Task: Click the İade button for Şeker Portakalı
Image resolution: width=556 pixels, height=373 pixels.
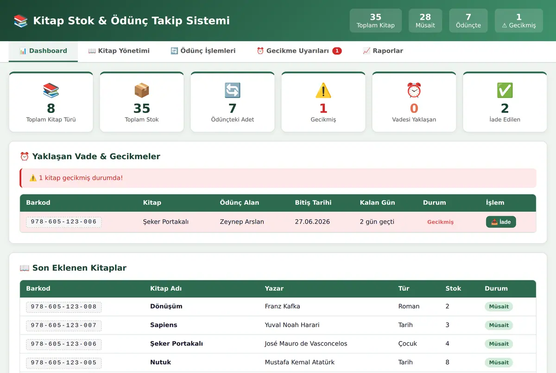Action: pyautogui.click(x=501, y=222)
